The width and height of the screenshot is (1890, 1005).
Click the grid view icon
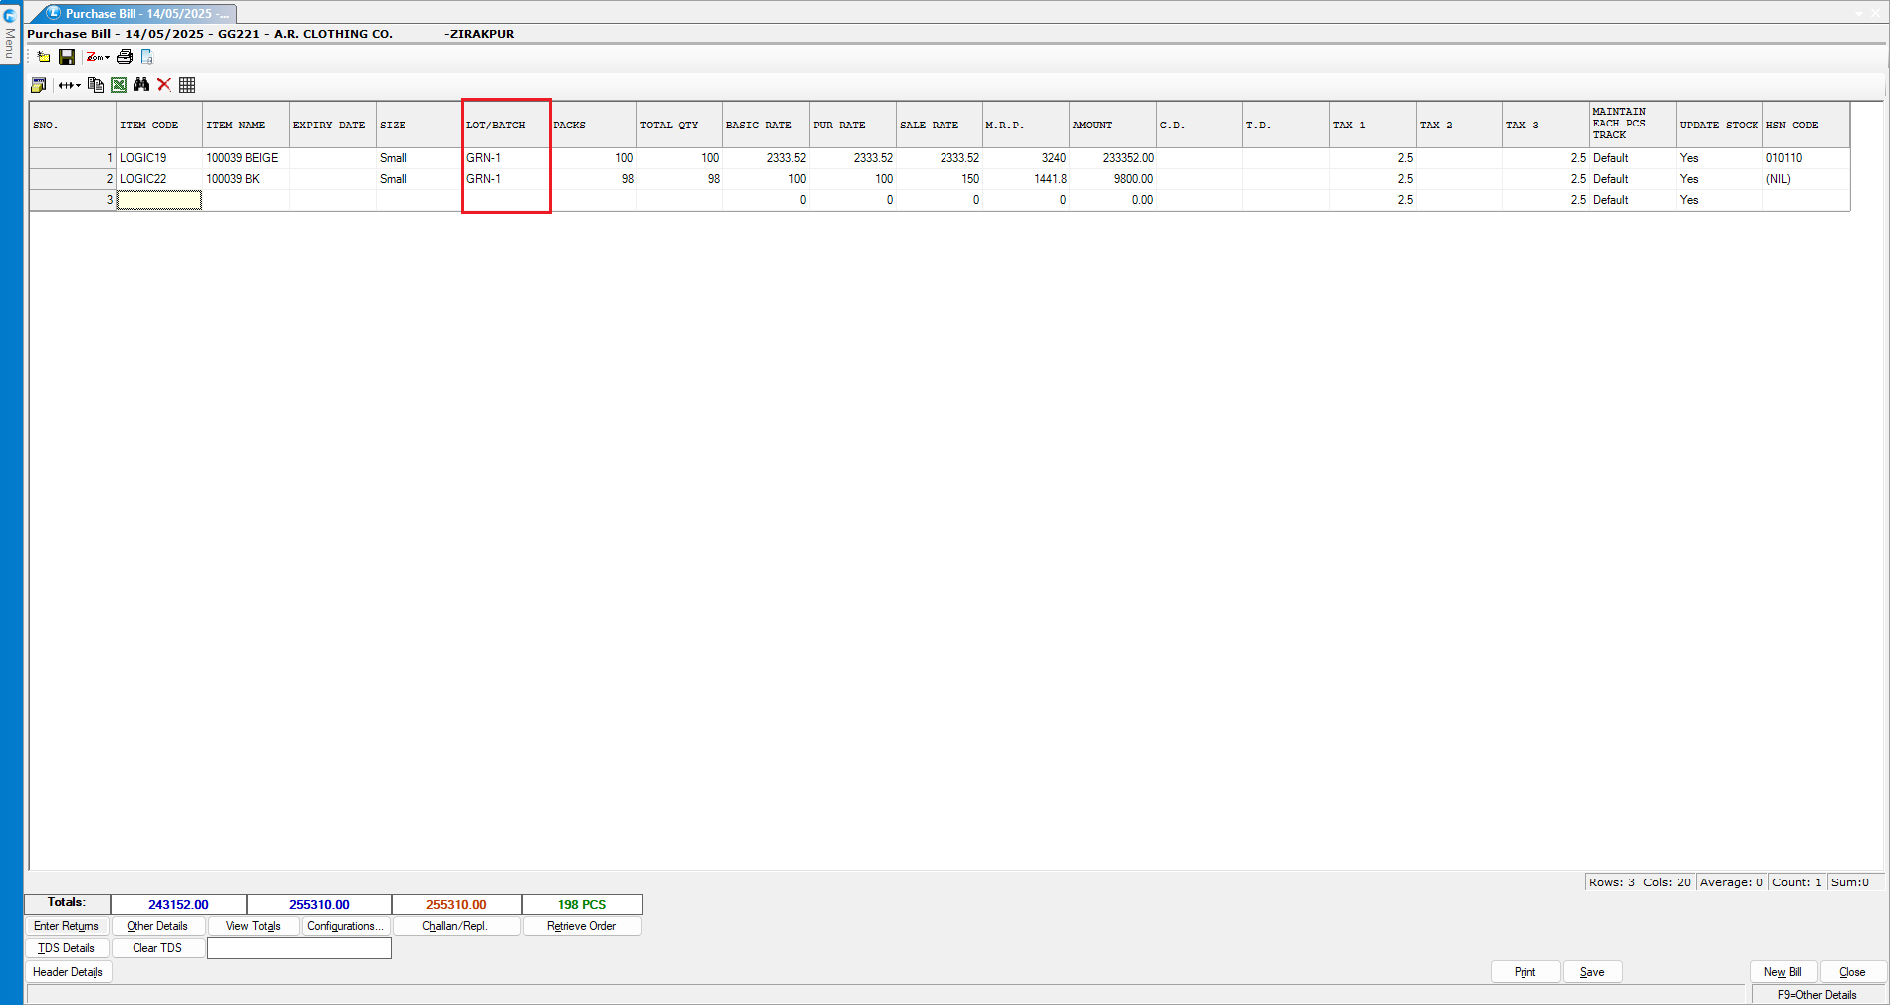coord(187,85)
